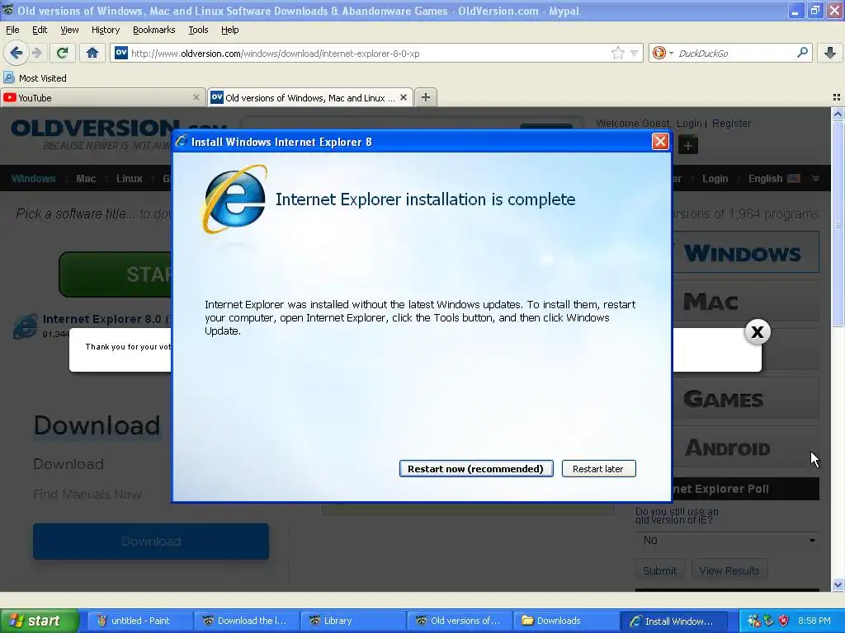Submit the Internet Explorer poll
This screenshot has height=633, width=845.
point(659,570)
